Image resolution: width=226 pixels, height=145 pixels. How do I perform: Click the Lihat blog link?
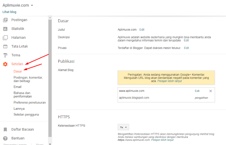10,12
